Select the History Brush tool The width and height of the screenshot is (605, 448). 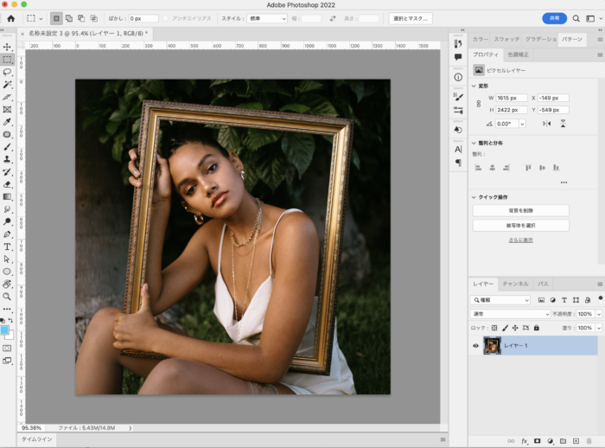7,172
